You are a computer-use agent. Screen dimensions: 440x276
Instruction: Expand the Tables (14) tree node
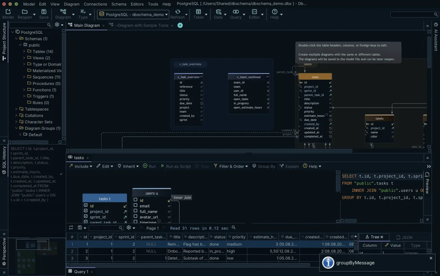click(24, 52)
